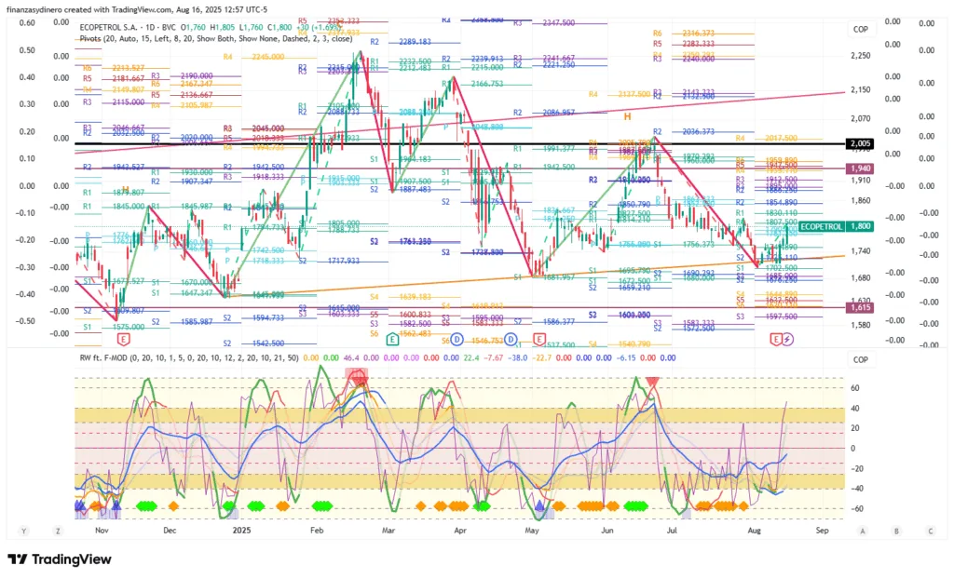The image size is (954, 579).
Task: Click the green 1,800 current price tag
Action: (x=860, y=226)
